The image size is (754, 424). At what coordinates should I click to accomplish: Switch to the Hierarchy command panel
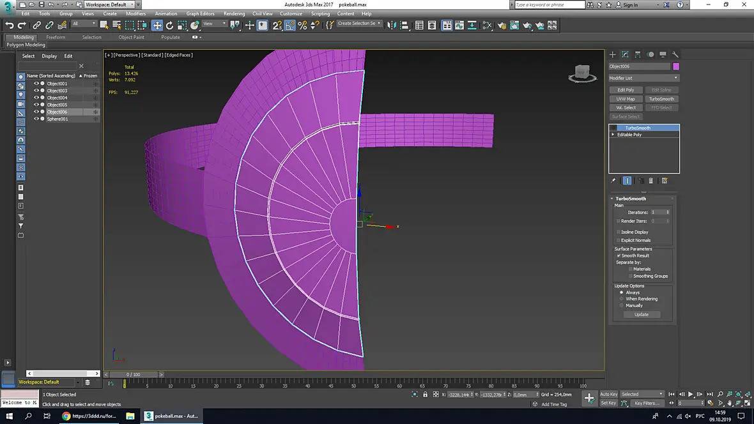click(638, 54)
